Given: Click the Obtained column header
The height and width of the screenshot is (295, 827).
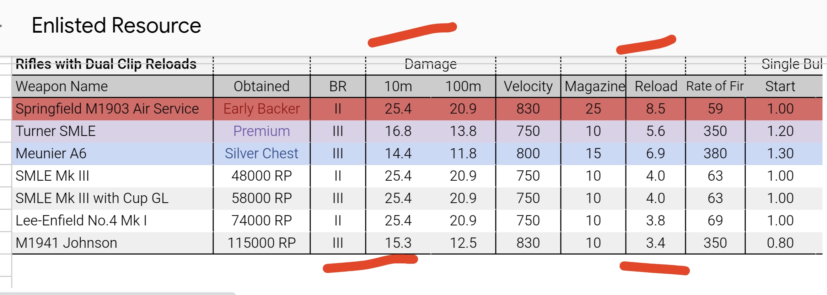Looking at the screenshot, I should [262, 86].
